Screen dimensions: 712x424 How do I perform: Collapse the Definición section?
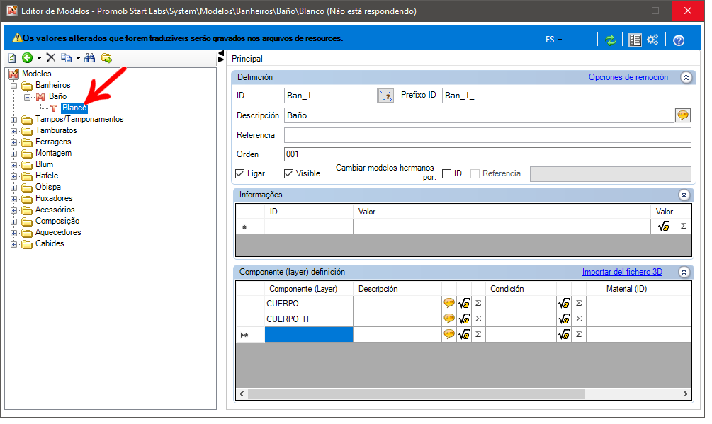(686, 78)
